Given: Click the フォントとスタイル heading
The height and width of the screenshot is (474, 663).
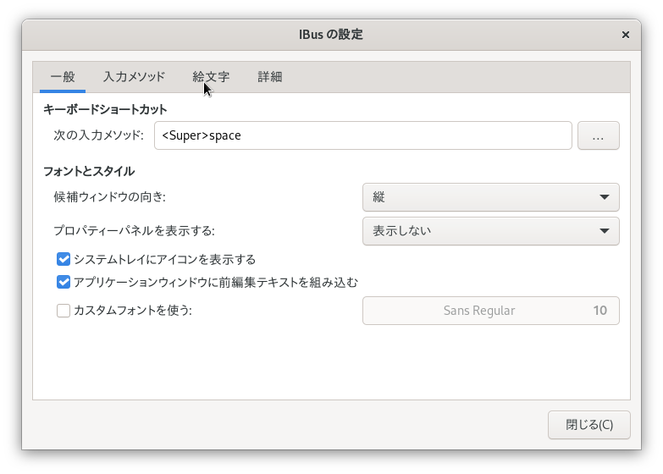Looking at the screenshot, I should 89,171.
